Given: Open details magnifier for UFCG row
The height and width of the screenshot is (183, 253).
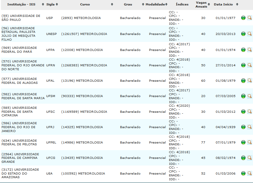Looking at the screenshot, I should click(x=250, y=158).
